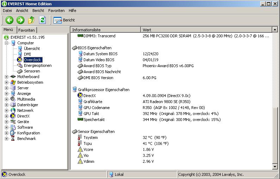
Task: Select the Award BIOS Typ row
Action: click(x=172, y=66)
